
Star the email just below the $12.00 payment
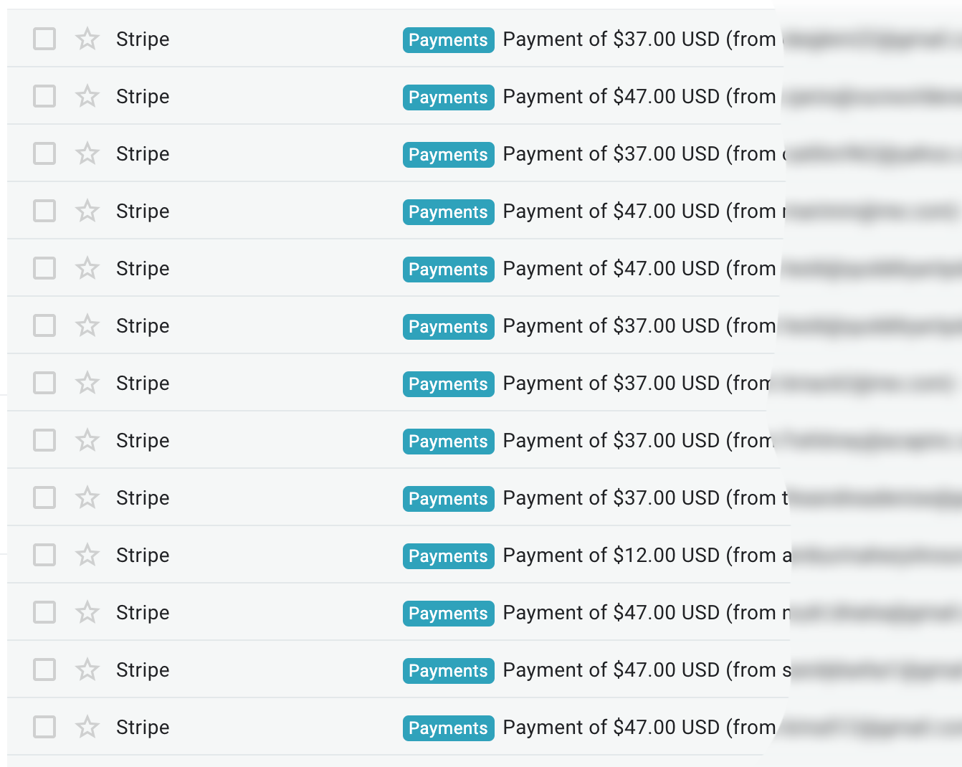(87, 612)
